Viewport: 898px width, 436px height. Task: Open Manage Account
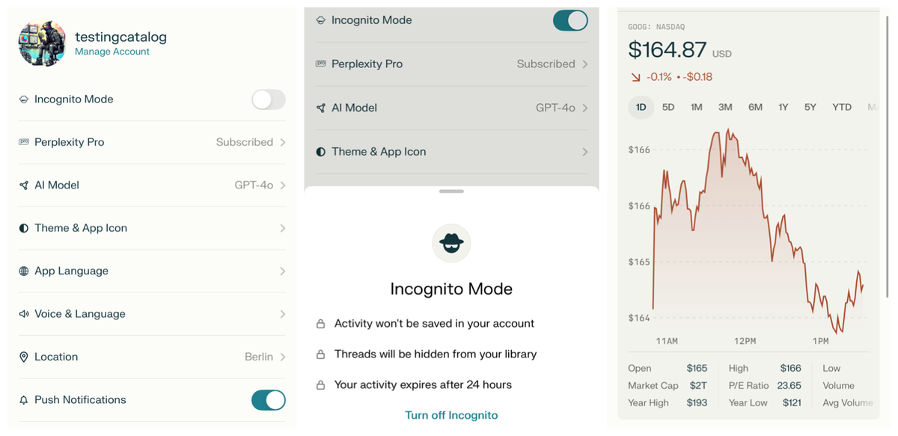[111, 52]
